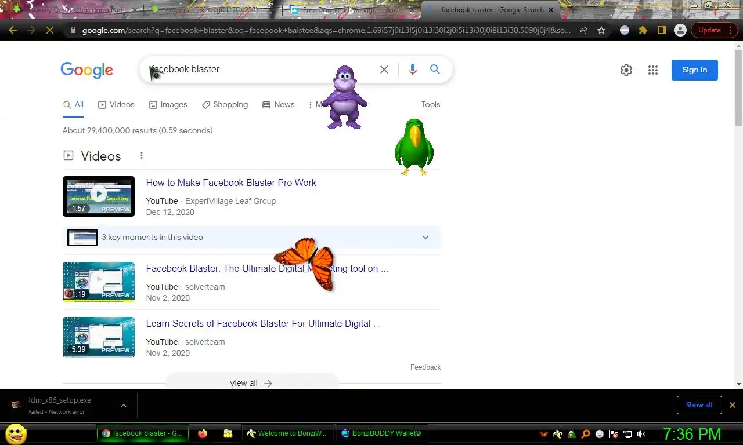743x445 pixels.
Task: Open search Tools
Action: 431,105
